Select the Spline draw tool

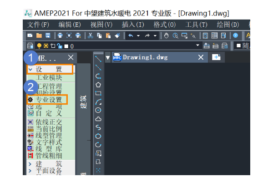pos(98,127)
